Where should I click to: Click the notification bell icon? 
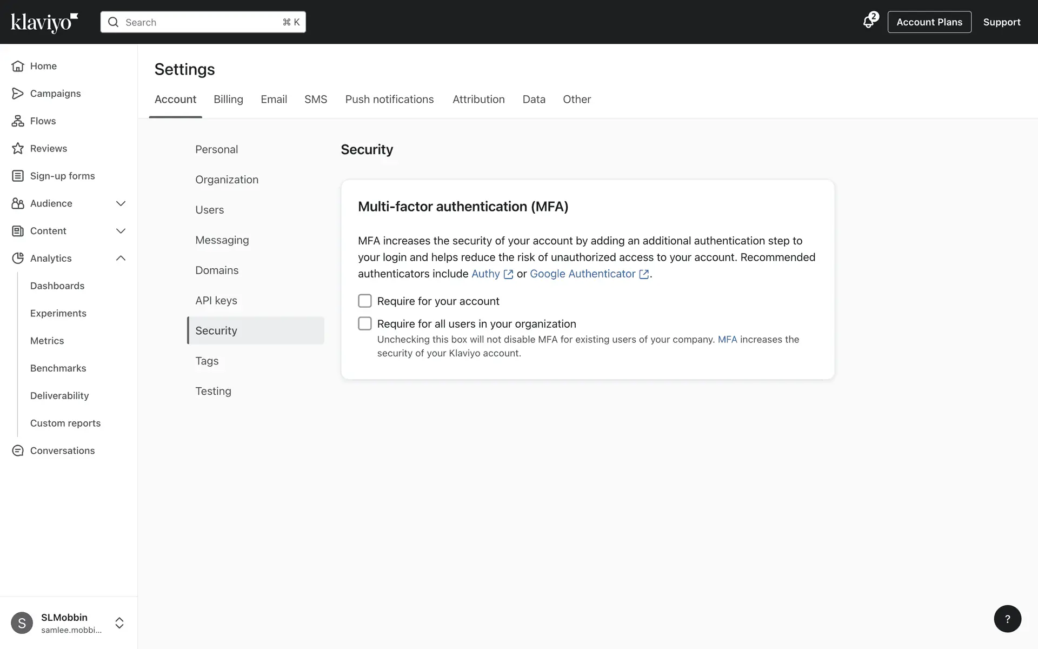click(x=868, y=22)
